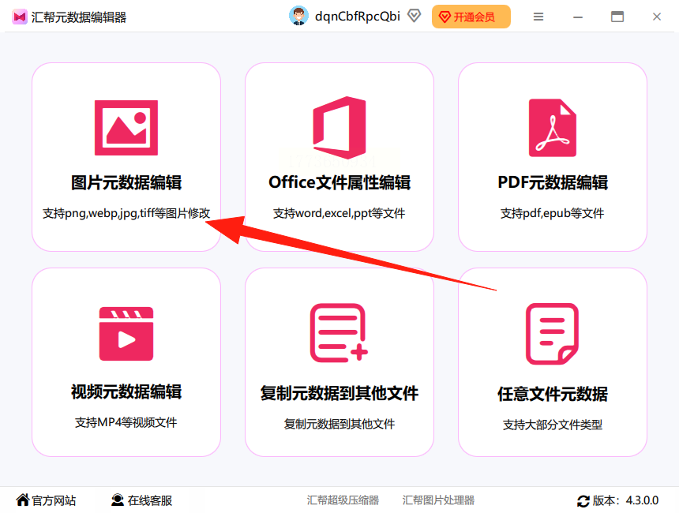The height and width of the screenshot is (513, 679).
Task: Click the 任意文件元数据 title text
Action: [x=553, y=394]
